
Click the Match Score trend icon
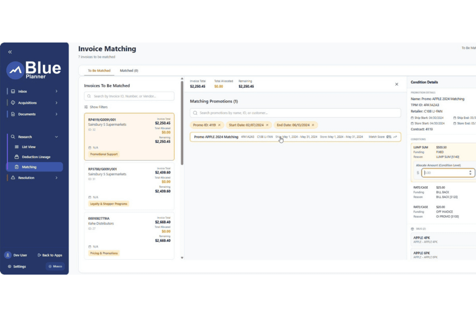coord(395,137)
